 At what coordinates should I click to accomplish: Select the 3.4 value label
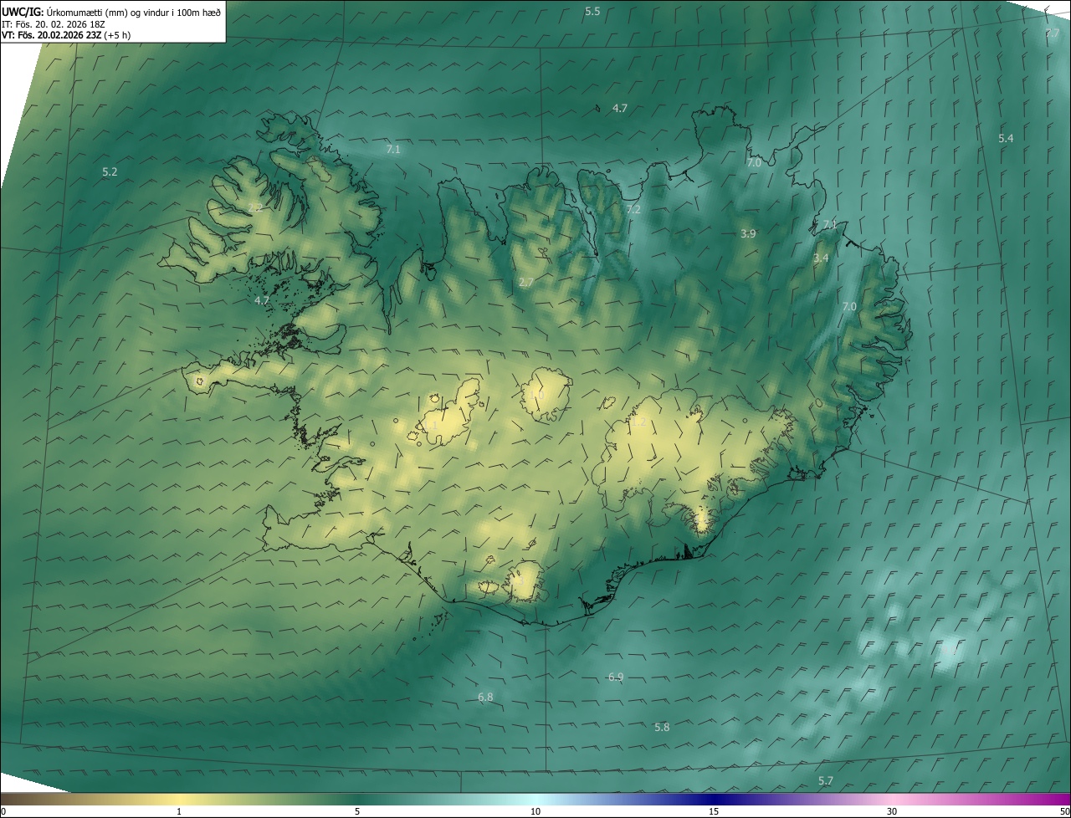(x=821, y=258)
